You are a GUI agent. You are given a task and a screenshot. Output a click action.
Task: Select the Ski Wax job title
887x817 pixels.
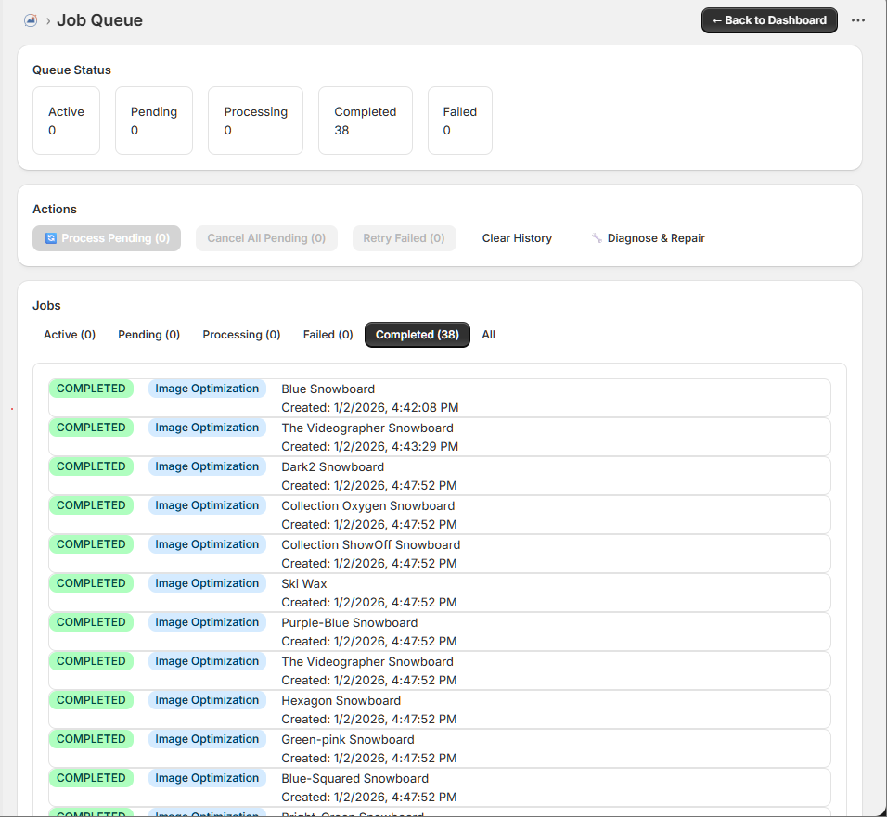click(x=304, y=584)
